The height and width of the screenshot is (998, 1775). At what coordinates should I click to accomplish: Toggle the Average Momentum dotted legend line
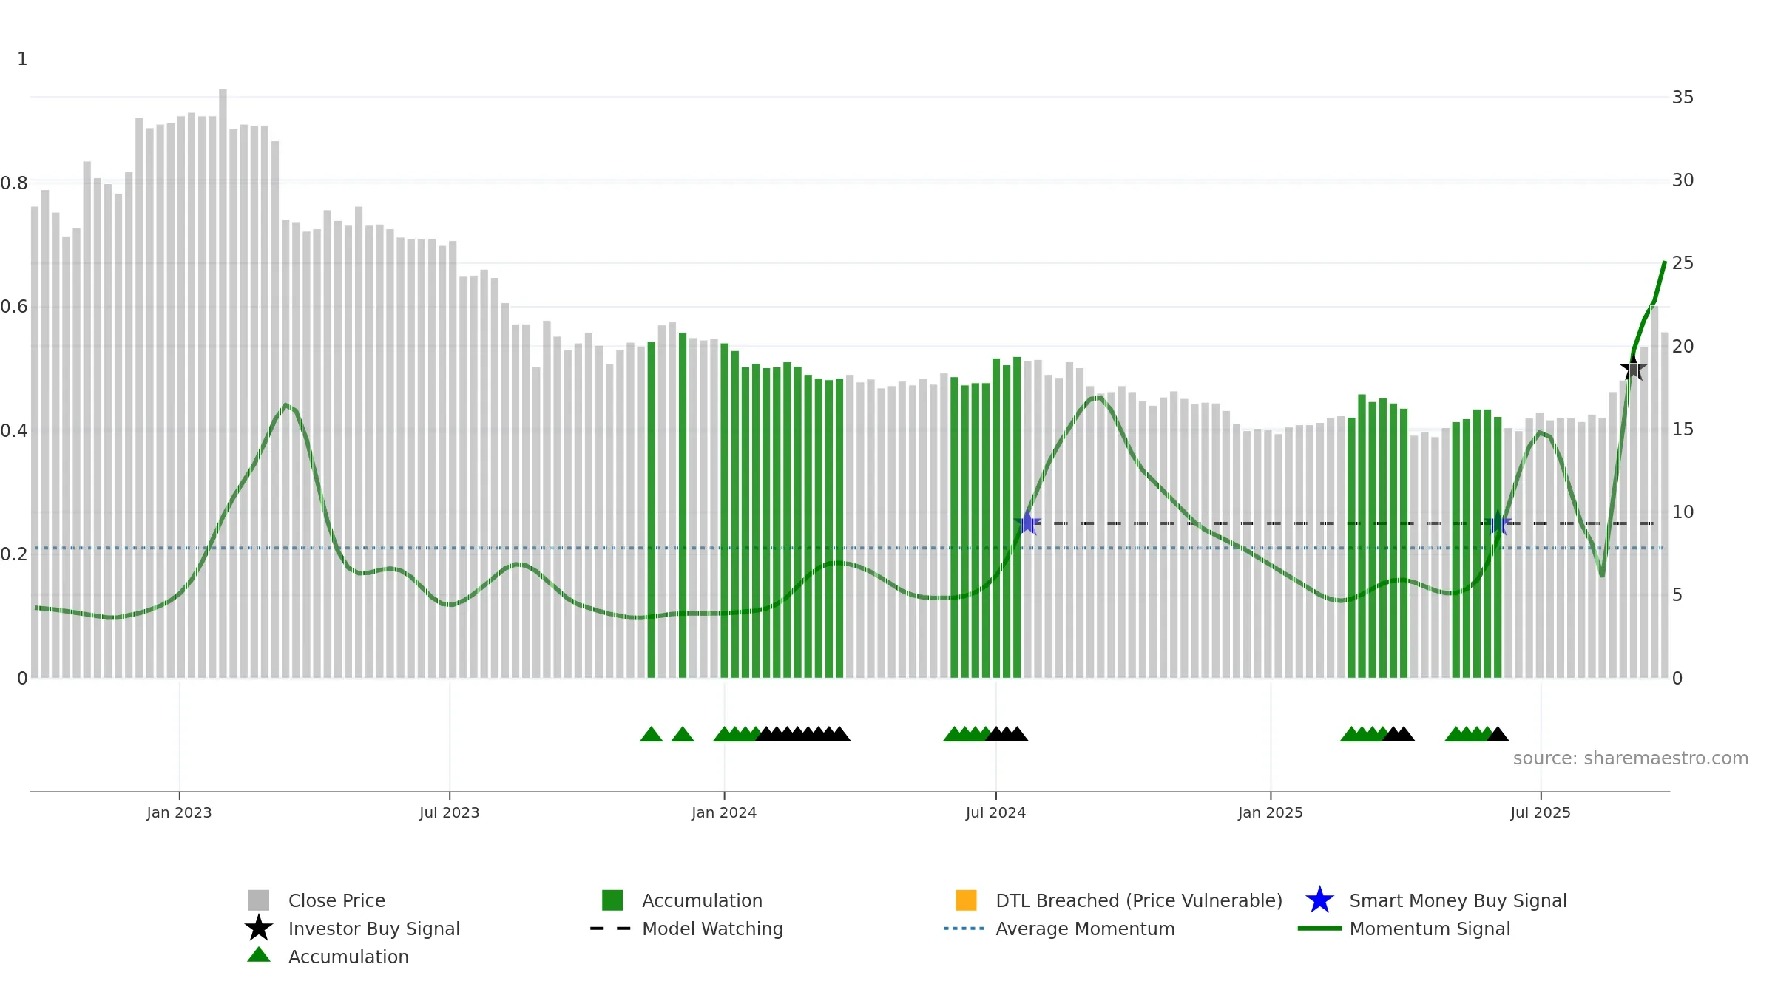coord(964,929)
